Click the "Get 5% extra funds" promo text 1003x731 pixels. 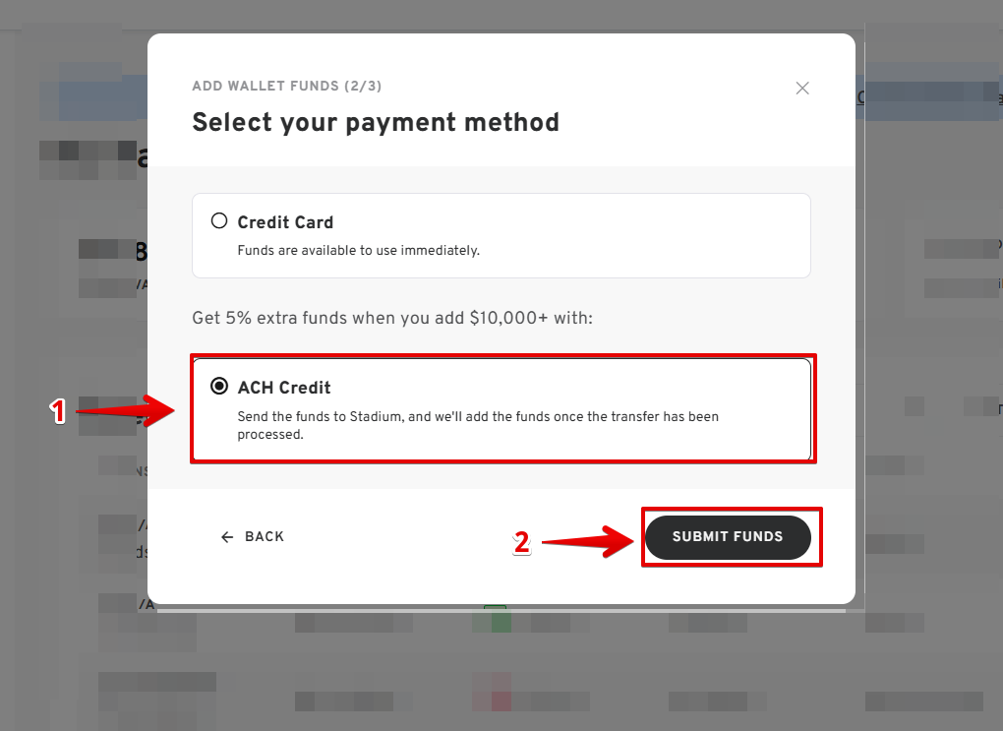click(x=392, y=319)
